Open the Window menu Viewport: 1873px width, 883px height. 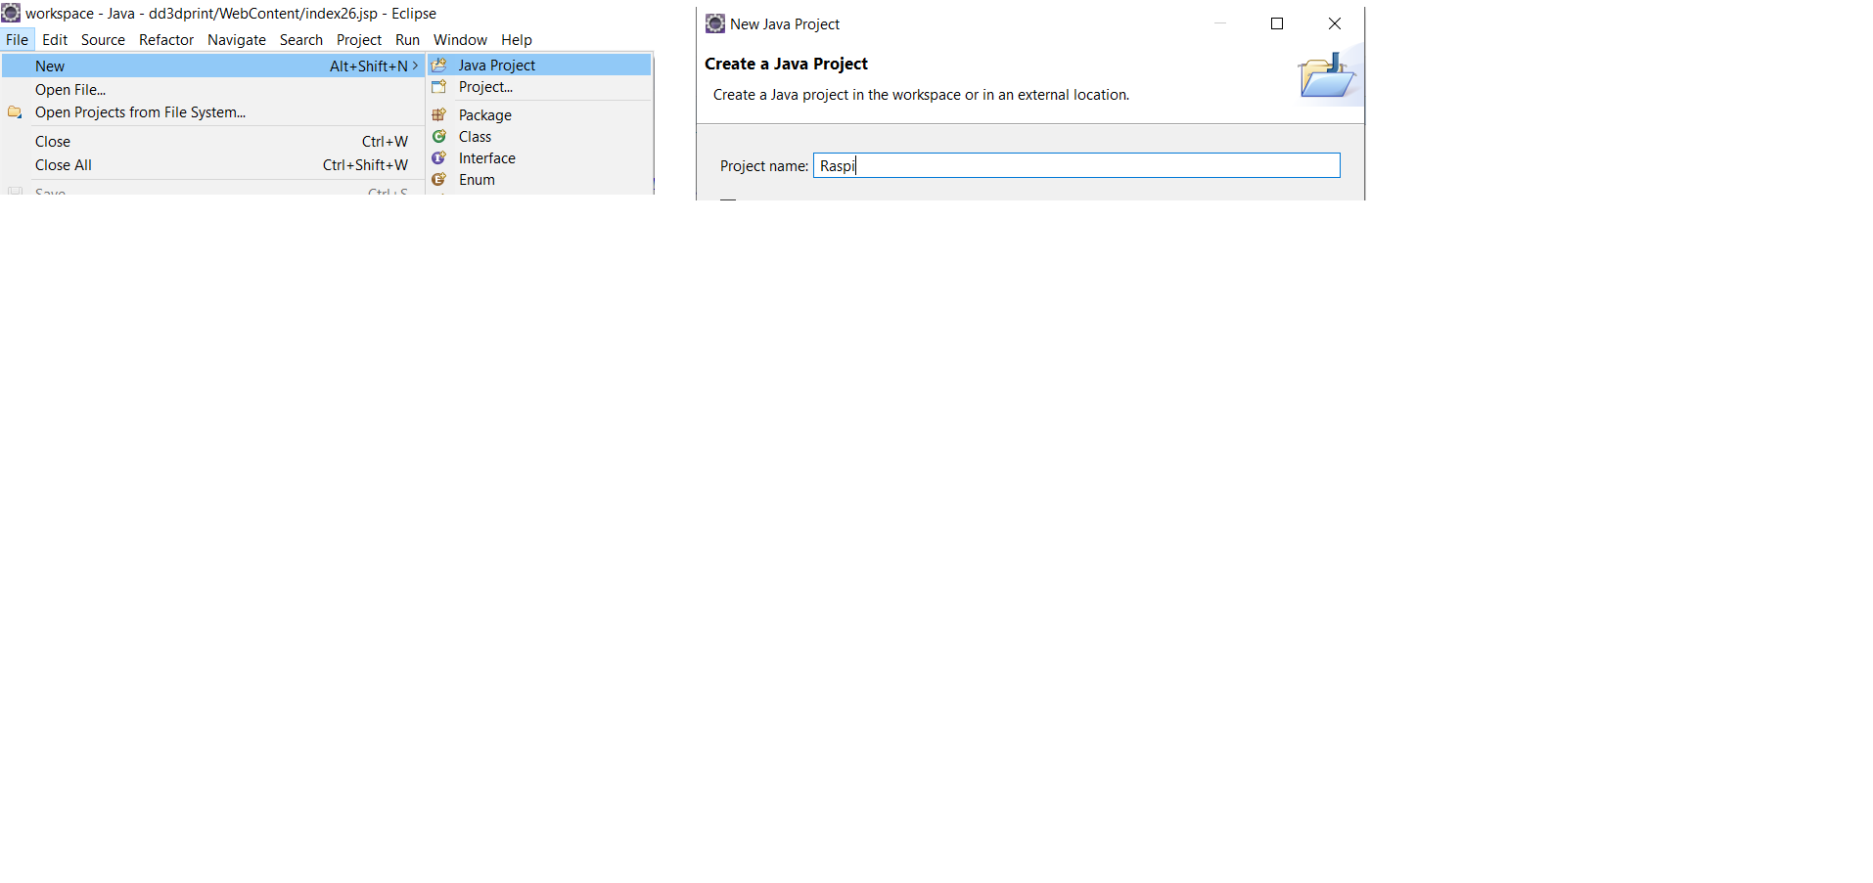point(460,40)
